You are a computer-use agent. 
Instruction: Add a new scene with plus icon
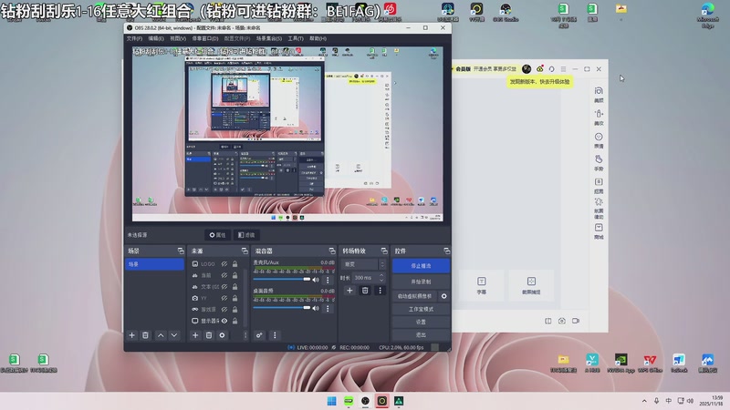(131, 335)
